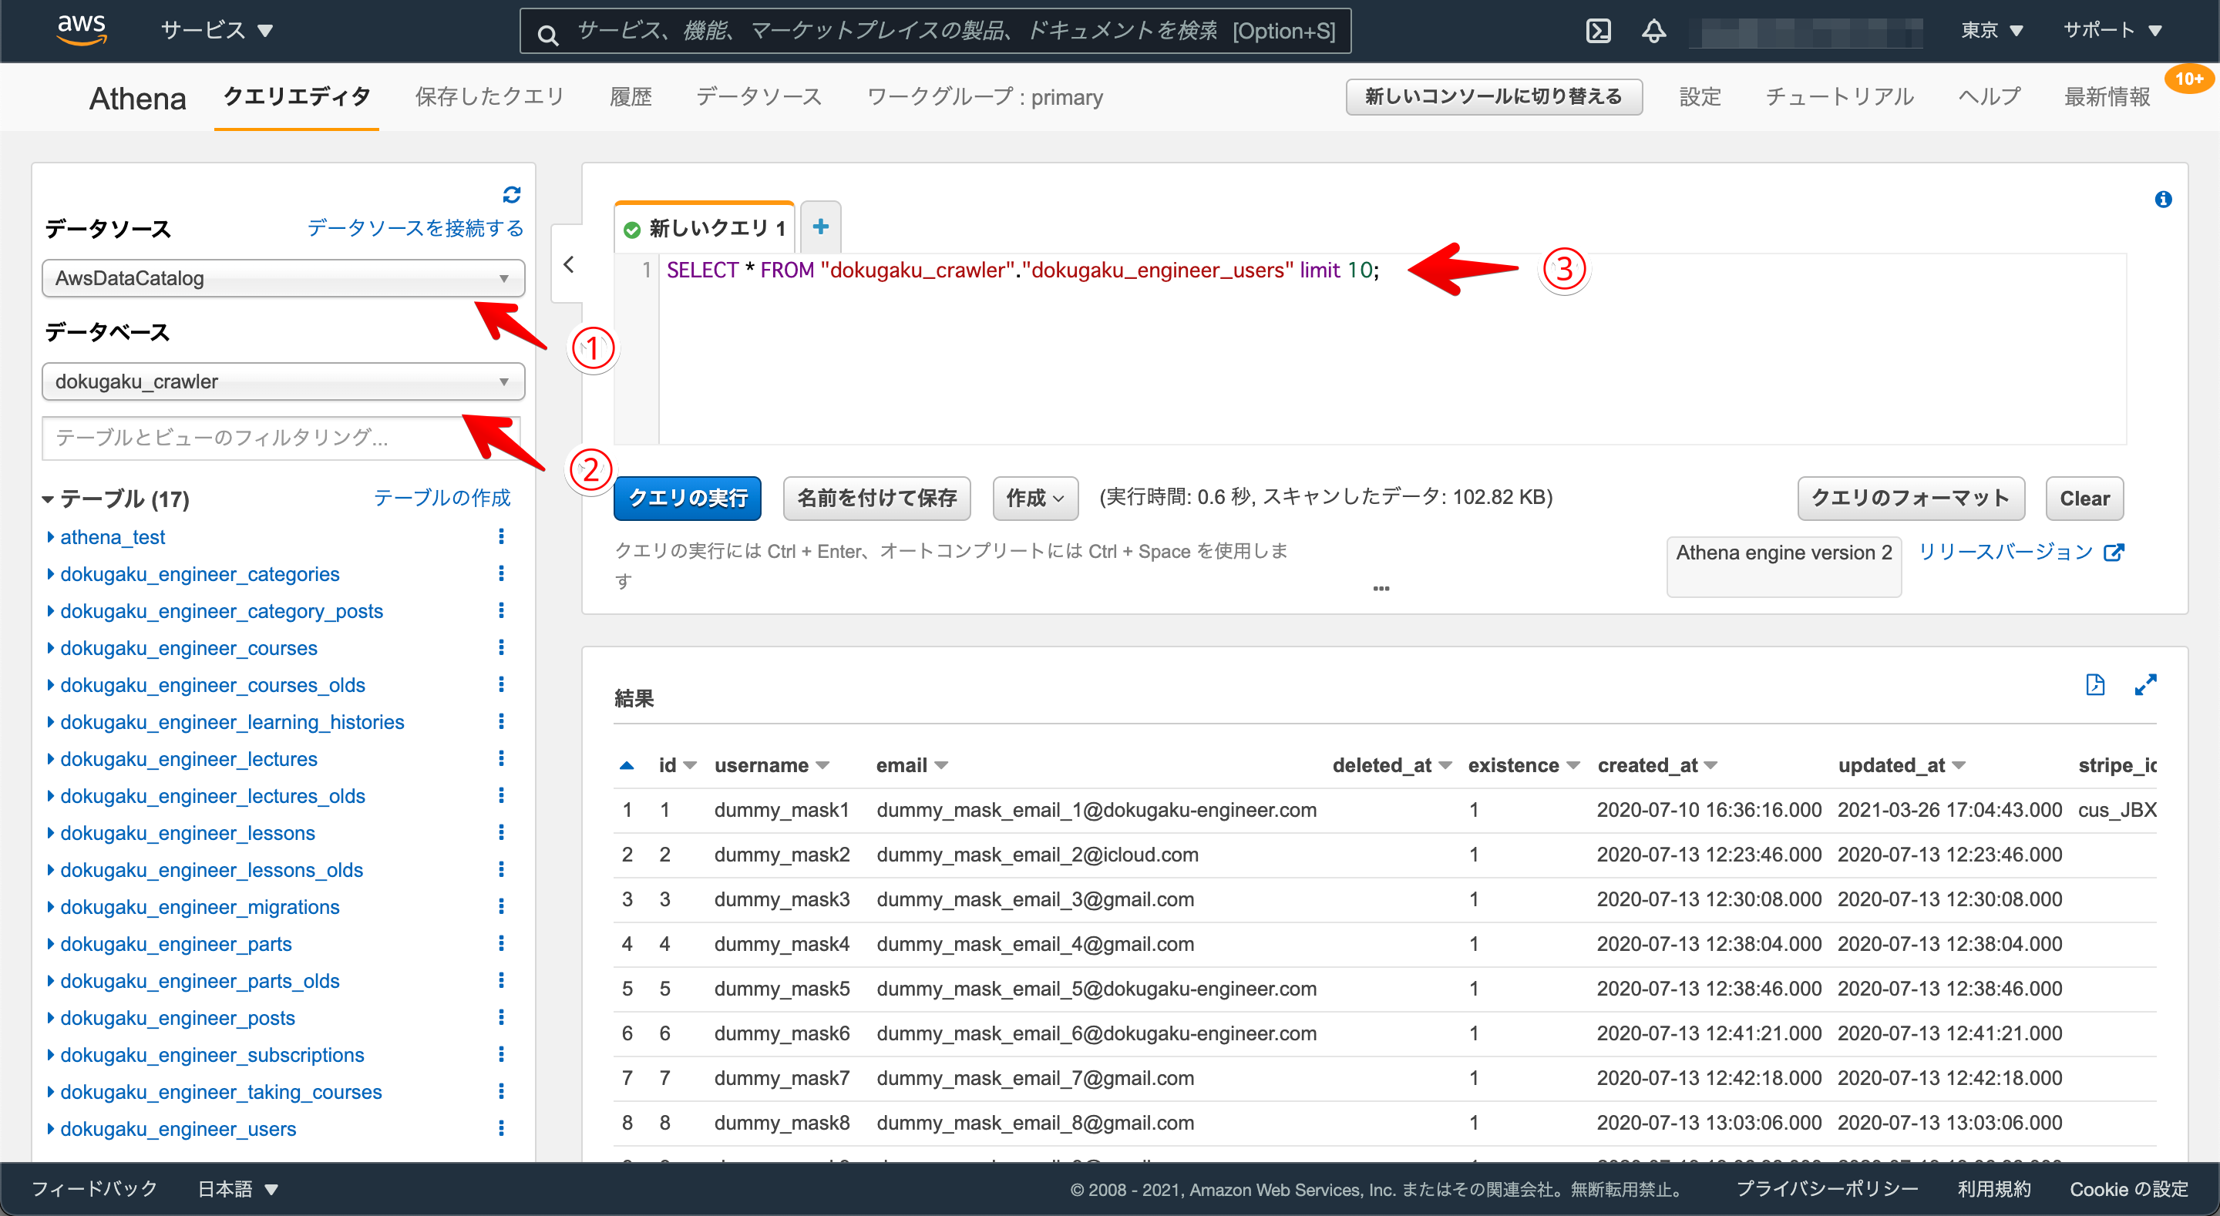The image size is (2220, 1216).
Task: Click the refresh data sources icon
Action: (x=512, y=195)
